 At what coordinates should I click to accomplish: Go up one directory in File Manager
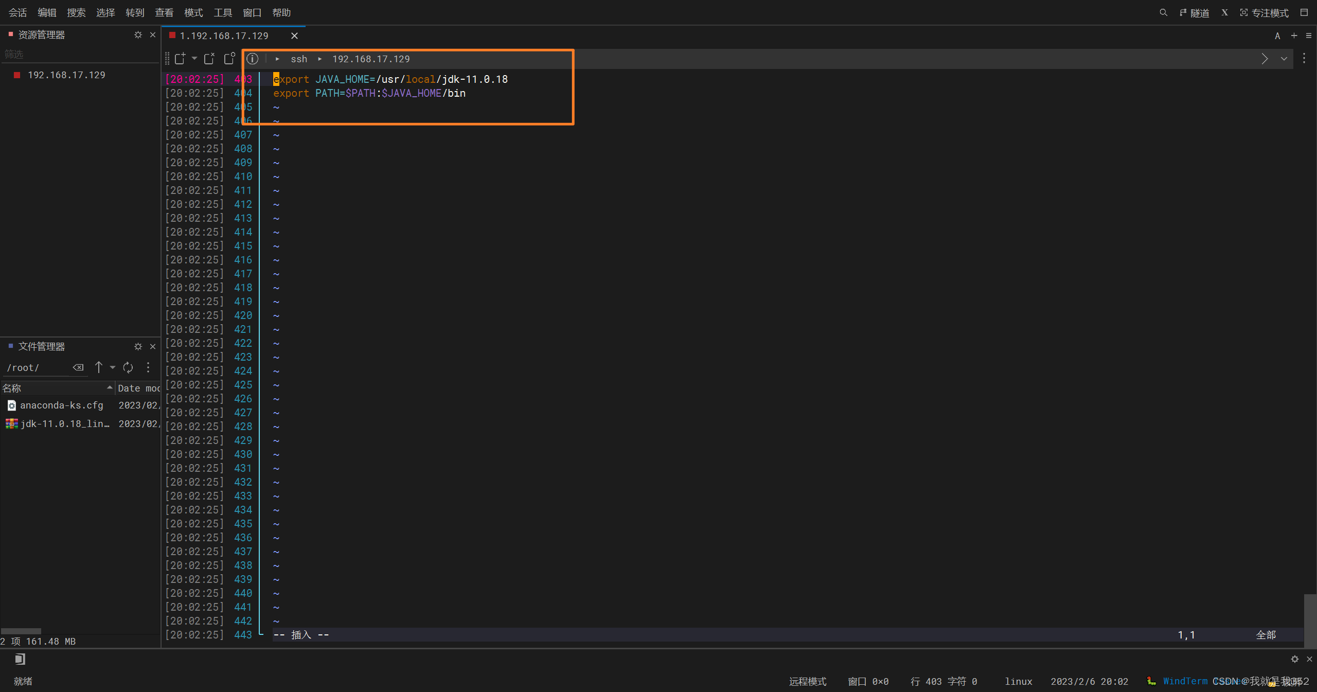tap(99, 367)
